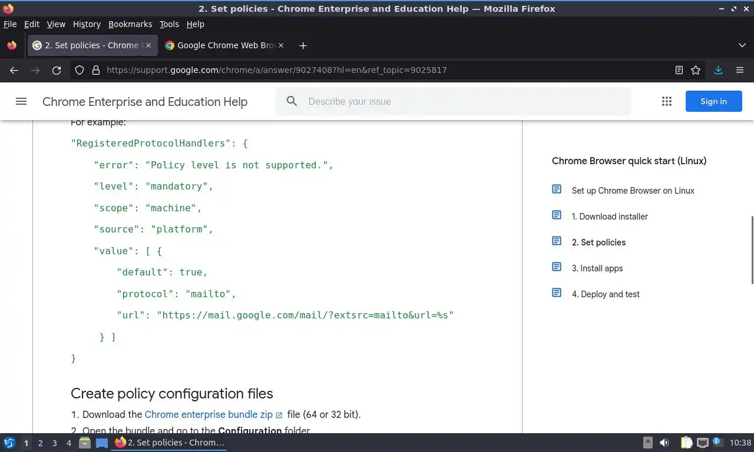The height and width of the screenshot is (452, 754).
Task: Show site security lock information
Action: click(96, 70)
